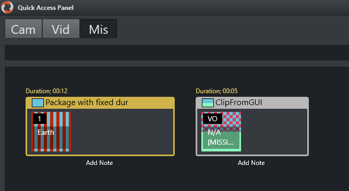This screenshot has height=191, width=349.
Task: Click the blue-green icon beside ClipFromGUI
Action: click(208, 103)
